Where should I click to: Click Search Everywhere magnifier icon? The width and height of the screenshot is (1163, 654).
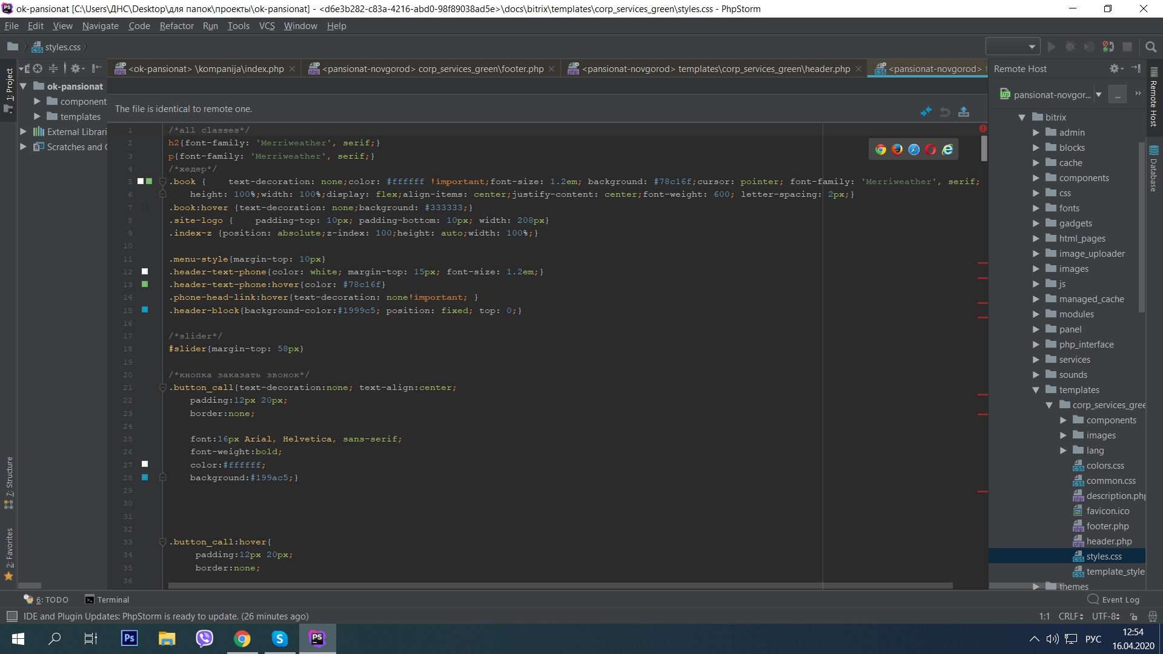click(x=1151, y=47)
